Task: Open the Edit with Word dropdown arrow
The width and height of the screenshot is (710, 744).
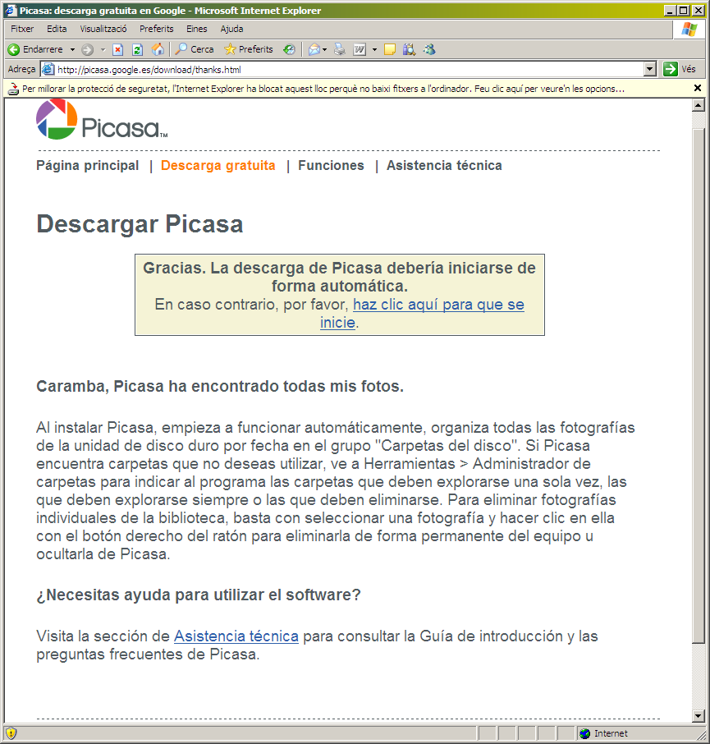Action: (x=374, y=49)
